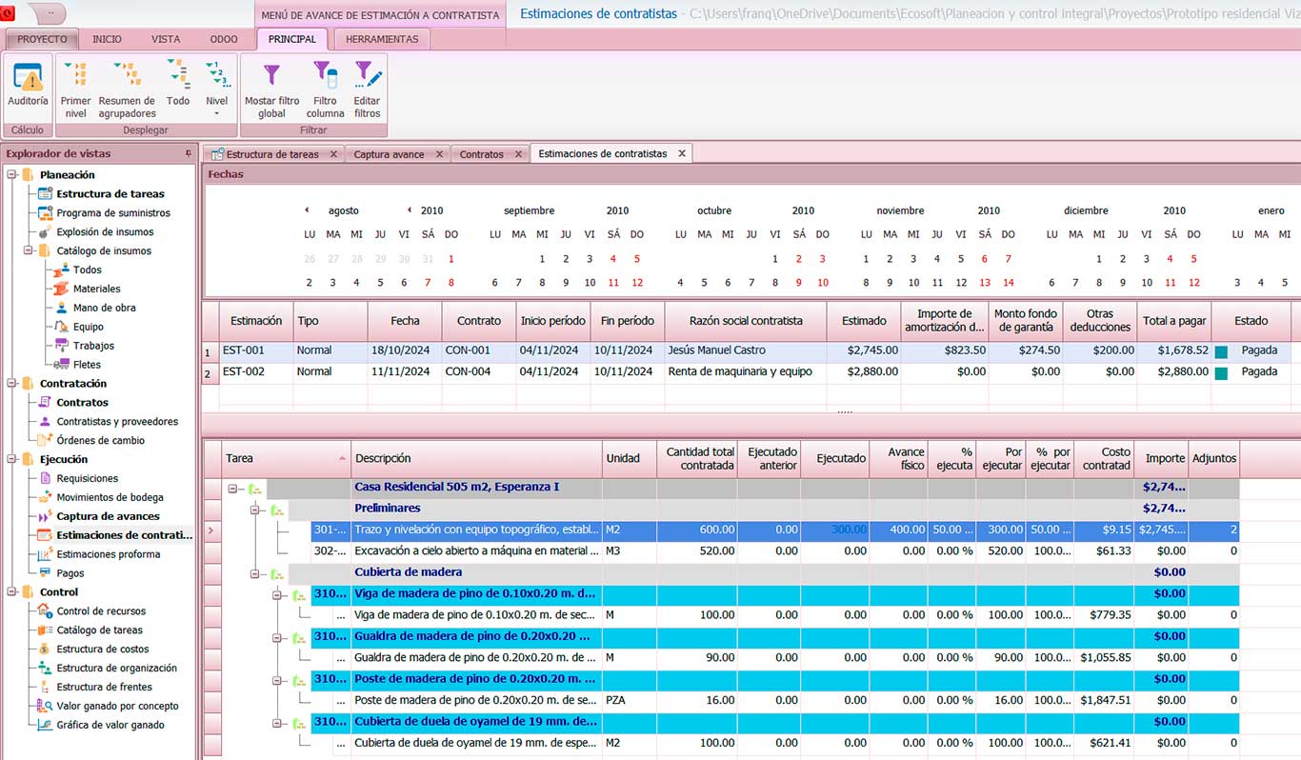The height and width of the screenshot is (760, 1301).
Task: Open Estructura de tareas in explorer
Action: [110, 193]
